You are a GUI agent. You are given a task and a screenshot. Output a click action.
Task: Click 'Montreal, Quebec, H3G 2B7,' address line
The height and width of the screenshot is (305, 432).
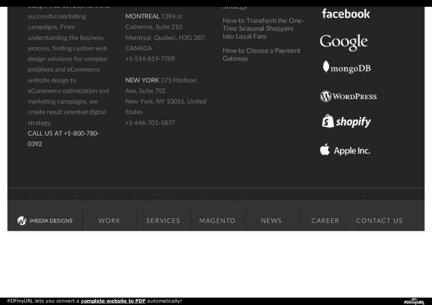(x=165, y=37)
